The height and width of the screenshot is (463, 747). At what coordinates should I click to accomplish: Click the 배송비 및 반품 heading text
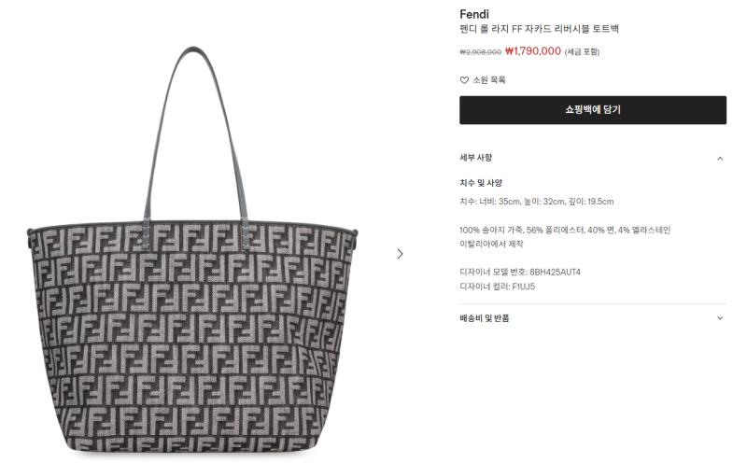pos(484,318)
